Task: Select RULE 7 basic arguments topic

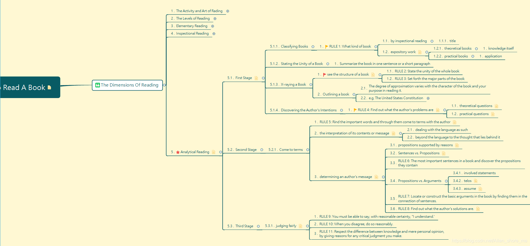Action: pos(459,199)
